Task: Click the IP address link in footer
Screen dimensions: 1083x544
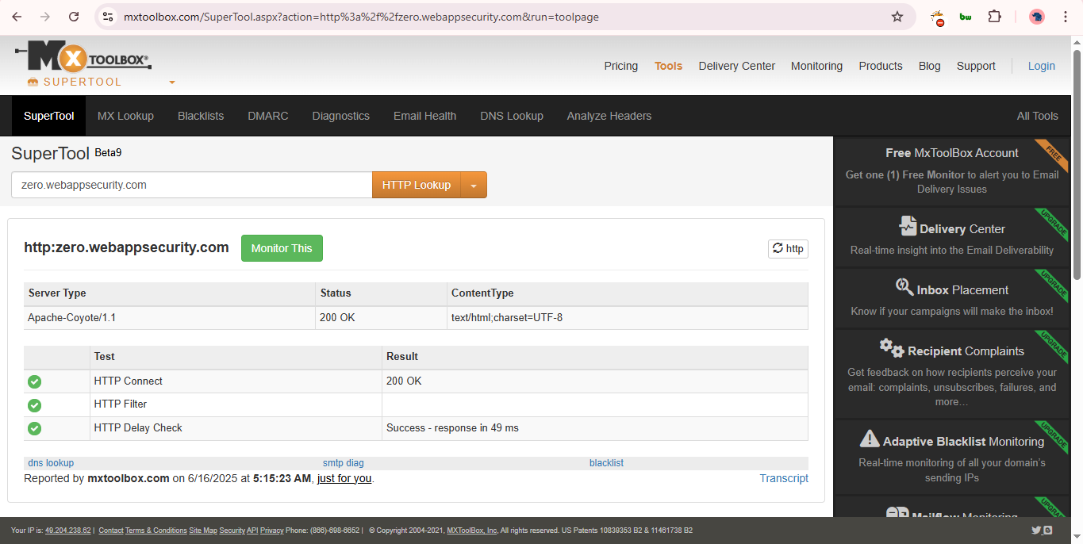Action: tap(68, 531)
